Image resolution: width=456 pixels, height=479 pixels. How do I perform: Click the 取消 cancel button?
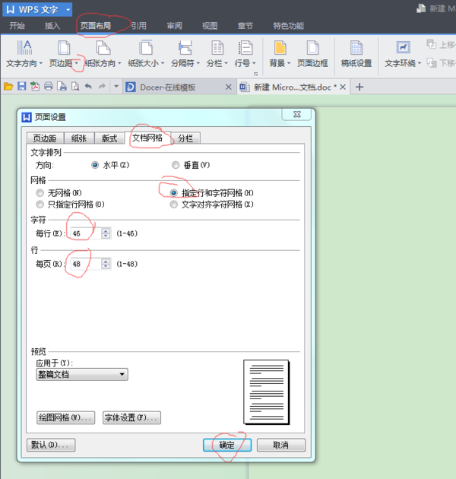tap(281, 445)
